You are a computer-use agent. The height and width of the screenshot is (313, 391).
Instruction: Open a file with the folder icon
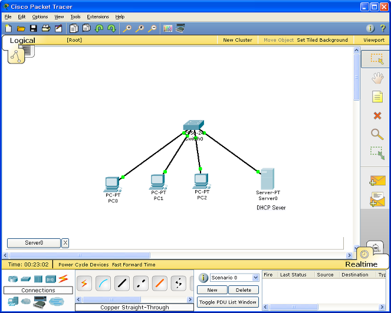click(21, 29)
